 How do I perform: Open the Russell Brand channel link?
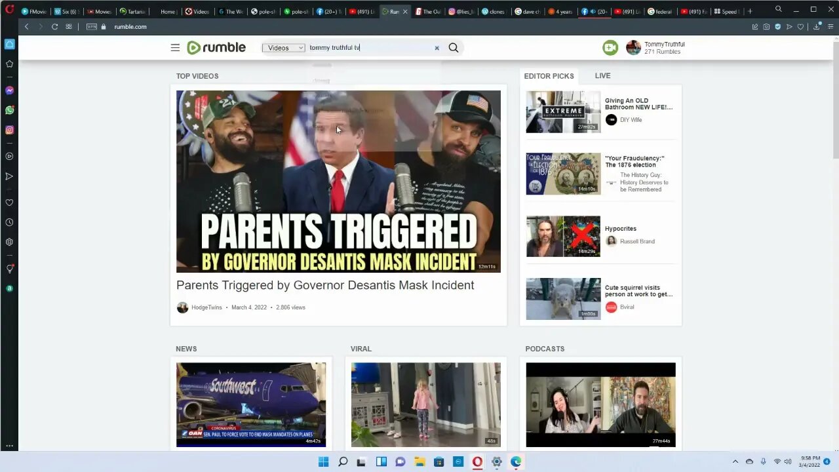[x=637, y=241]
